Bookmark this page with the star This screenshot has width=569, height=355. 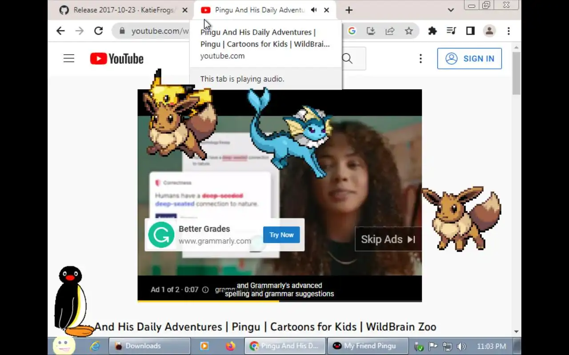pyautogui.click(x=409, y=31)
